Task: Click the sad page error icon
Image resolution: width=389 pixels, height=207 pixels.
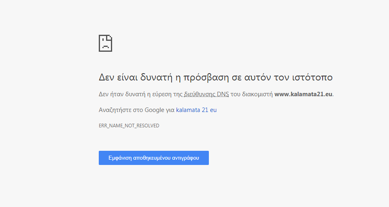Action: point(105,43)
